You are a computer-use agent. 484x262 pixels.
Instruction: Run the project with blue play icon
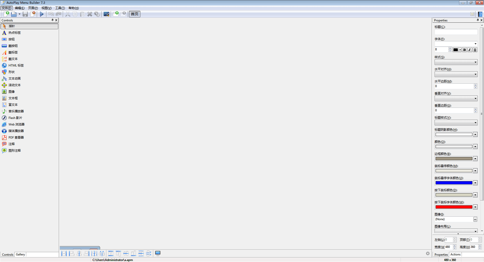[x=42, y=14]
